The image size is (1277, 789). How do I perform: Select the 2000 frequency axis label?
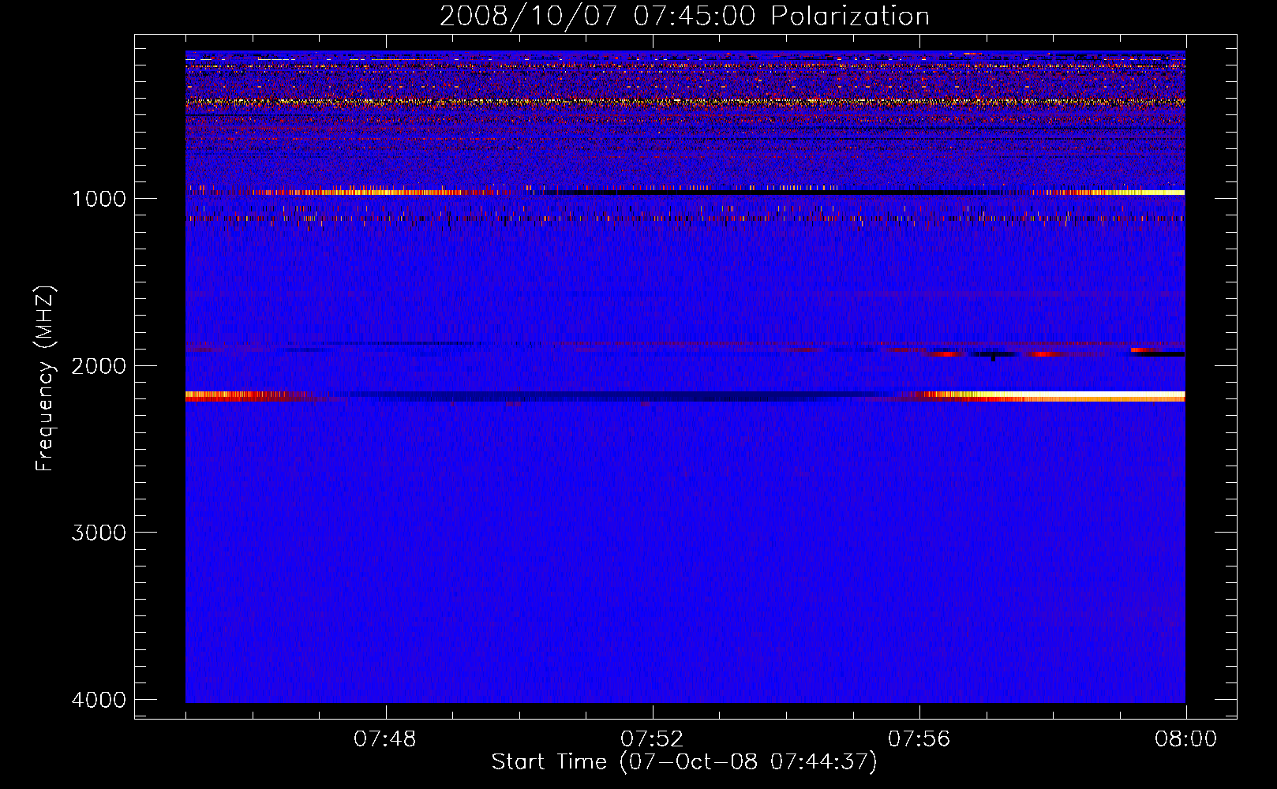coord(99,365)
